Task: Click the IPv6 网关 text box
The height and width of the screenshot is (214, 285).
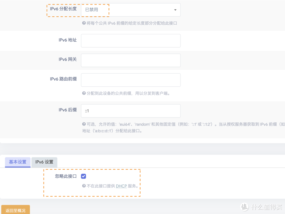Action: pos(131,60)
